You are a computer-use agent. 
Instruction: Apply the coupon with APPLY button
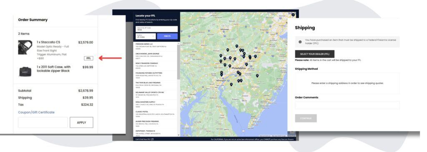point(81,122)
